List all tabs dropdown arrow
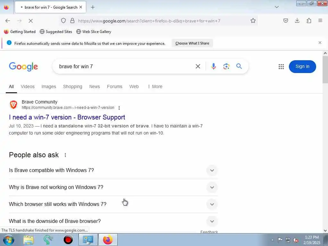The image size is (328, 246). click(x=276, y=7)
